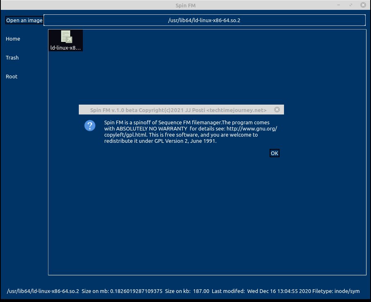Navigate to Root in the sidebar

[x=11, y=77]
